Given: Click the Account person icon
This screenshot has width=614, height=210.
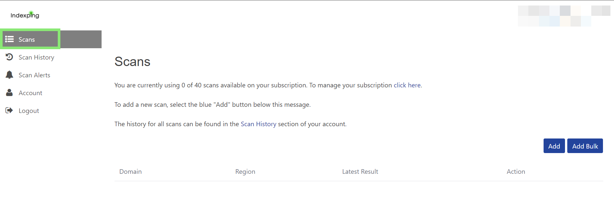Looking at the screenshot, I should point(9,93).
